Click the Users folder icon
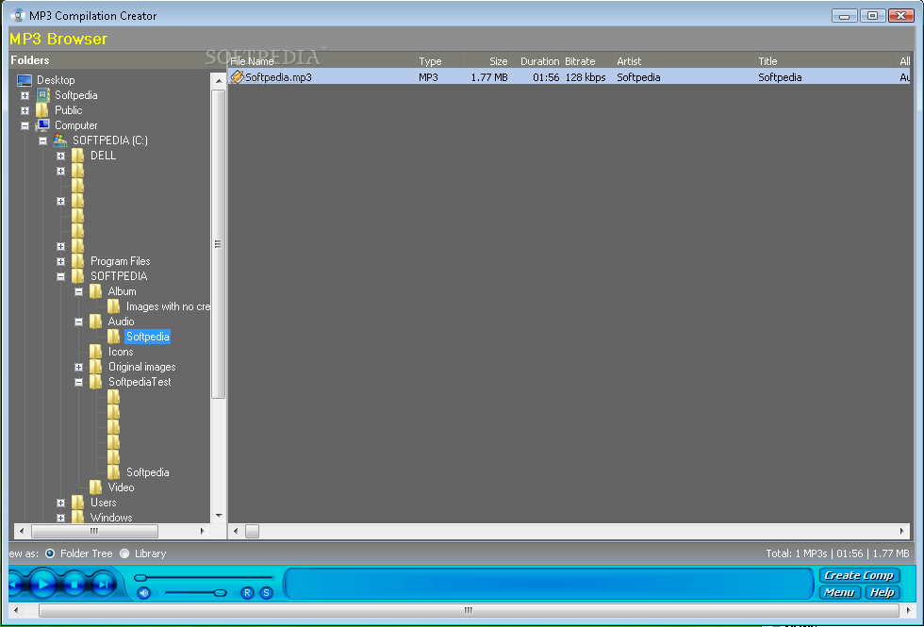 coord(77,502)
